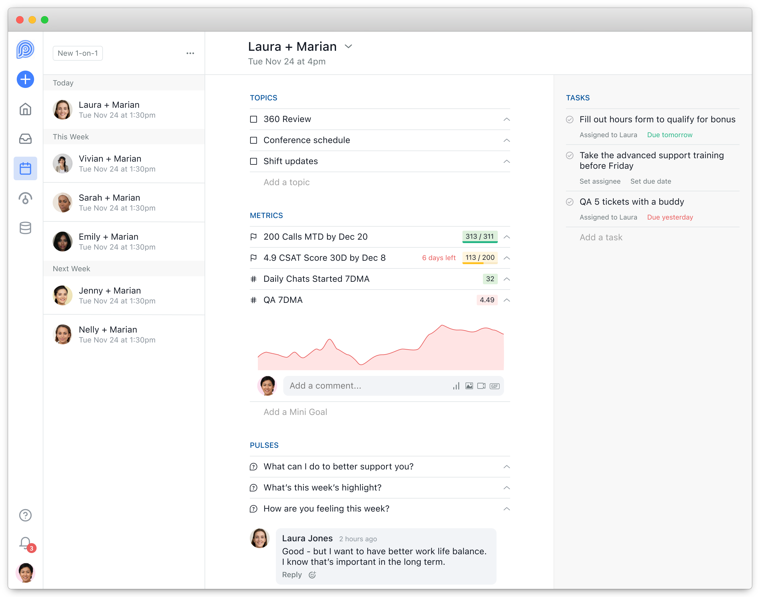This screenshot has height=597, width=760.
Task: Click the New 1-on-1 button
Action: tap(78, 53)
